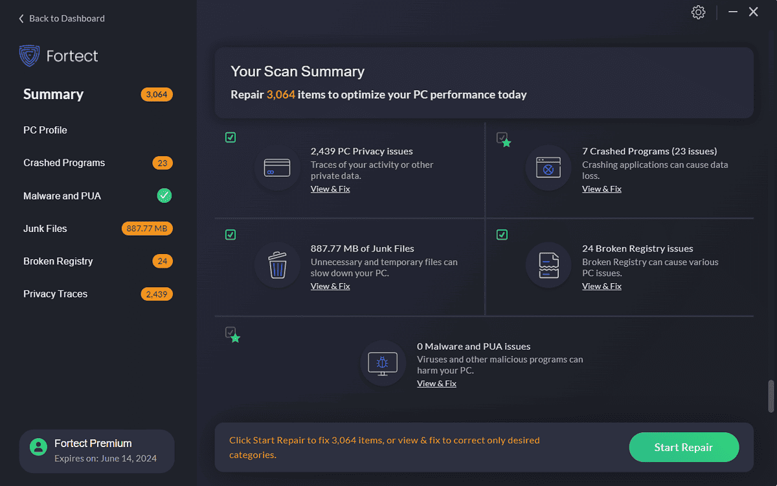777x486 pixels.
Task: Select the Malware and PUA bug icon
Action: [383, 364]
